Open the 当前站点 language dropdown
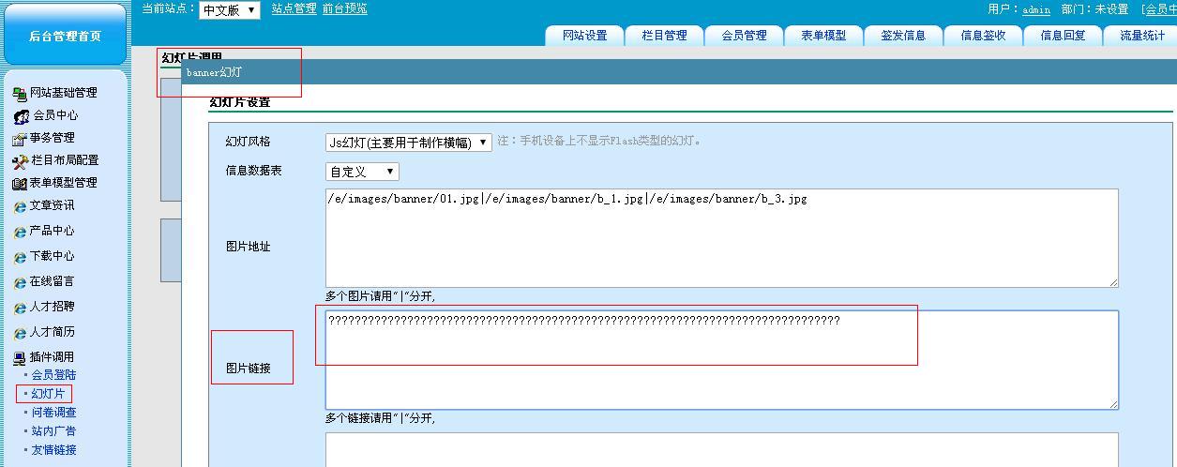This screenshot has width=1177, height=467. (230, 10)
